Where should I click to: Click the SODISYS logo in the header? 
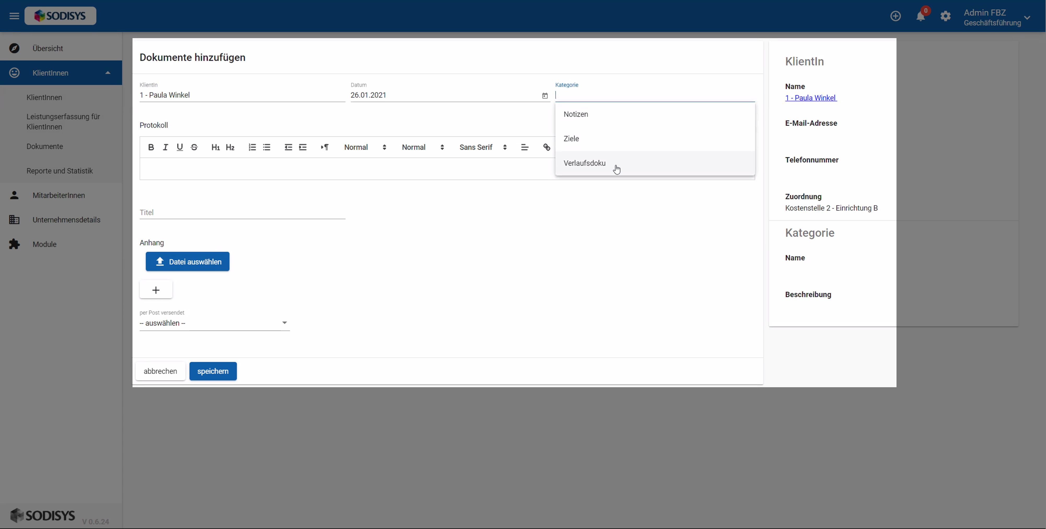tap(60, 16)
